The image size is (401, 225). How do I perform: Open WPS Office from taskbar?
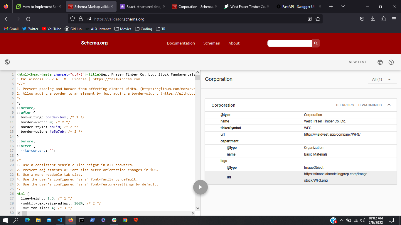pos(136,220)
